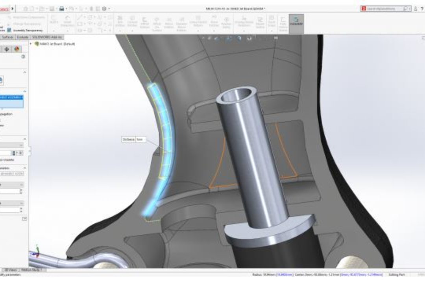This screenshot has width=425, height=283.
Task: Open the search options dropdown arrow
Action: pos(409,9)
